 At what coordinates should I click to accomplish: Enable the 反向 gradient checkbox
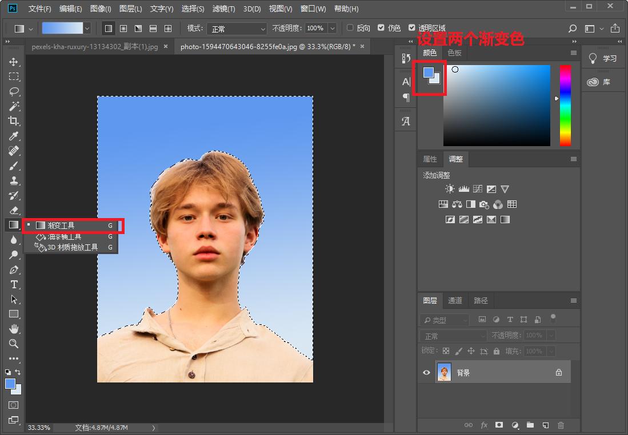point(350,27)
